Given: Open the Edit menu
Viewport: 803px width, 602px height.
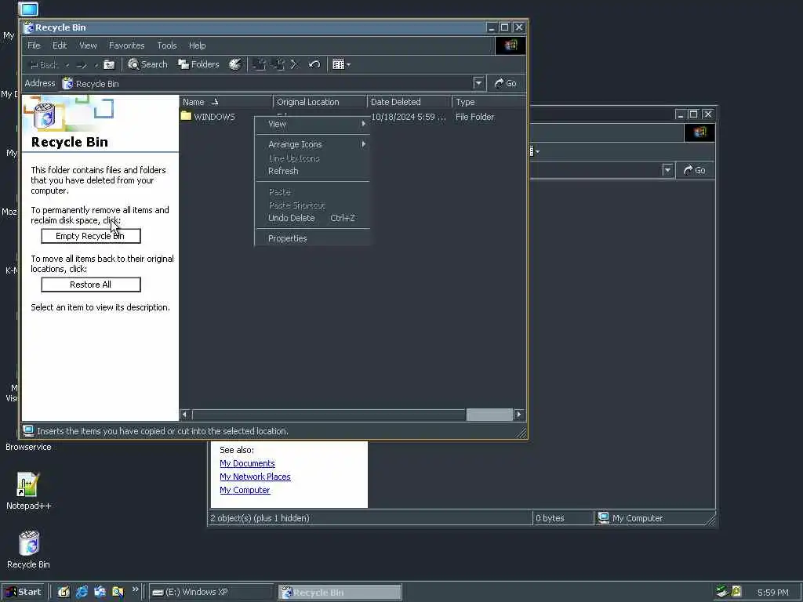Looking at the screenshot, I should click(x=60, y=45).
